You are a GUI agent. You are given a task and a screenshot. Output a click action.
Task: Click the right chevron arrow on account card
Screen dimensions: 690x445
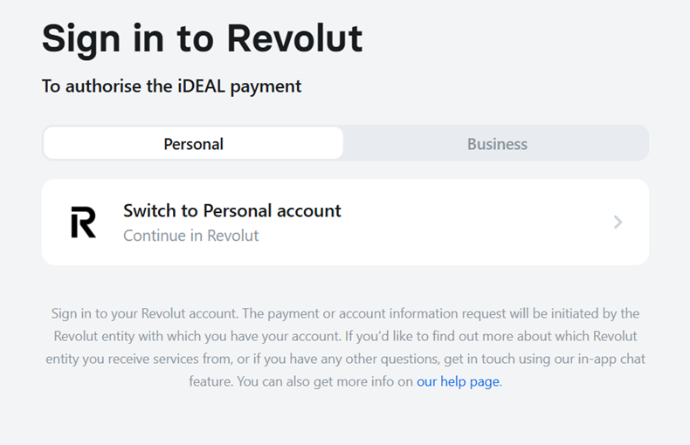click(x=618, y=222)
